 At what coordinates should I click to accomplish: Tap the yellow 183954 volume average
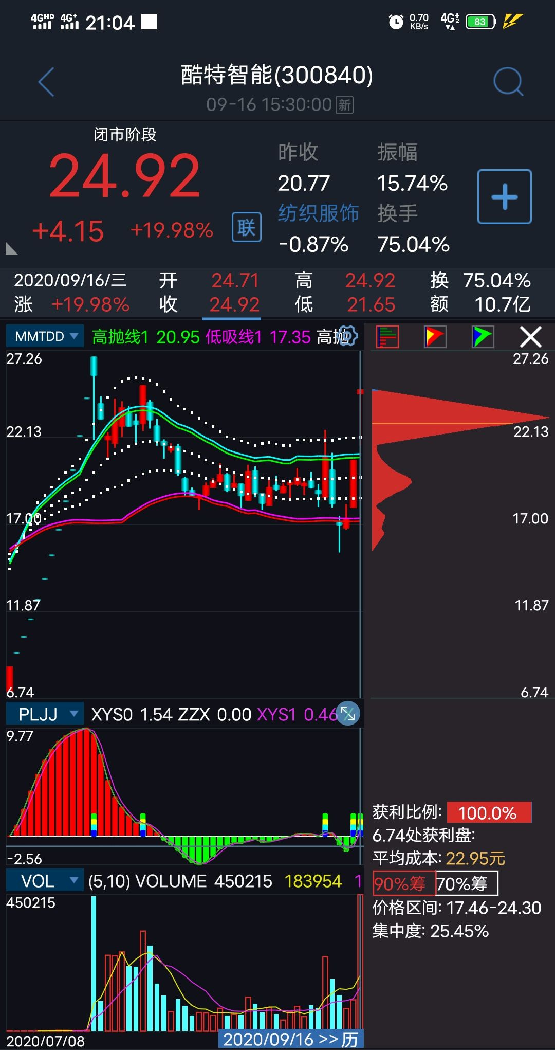click(x=313, y=881)
